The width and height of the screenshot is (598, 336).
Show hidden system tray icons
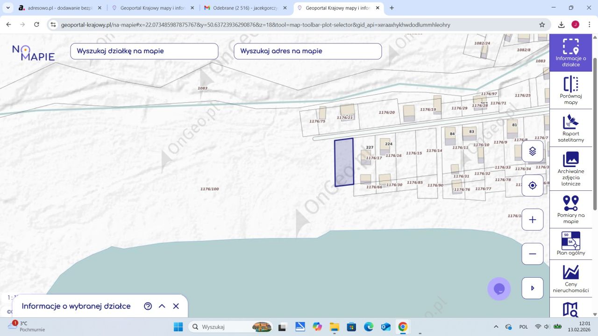point(496,327)
